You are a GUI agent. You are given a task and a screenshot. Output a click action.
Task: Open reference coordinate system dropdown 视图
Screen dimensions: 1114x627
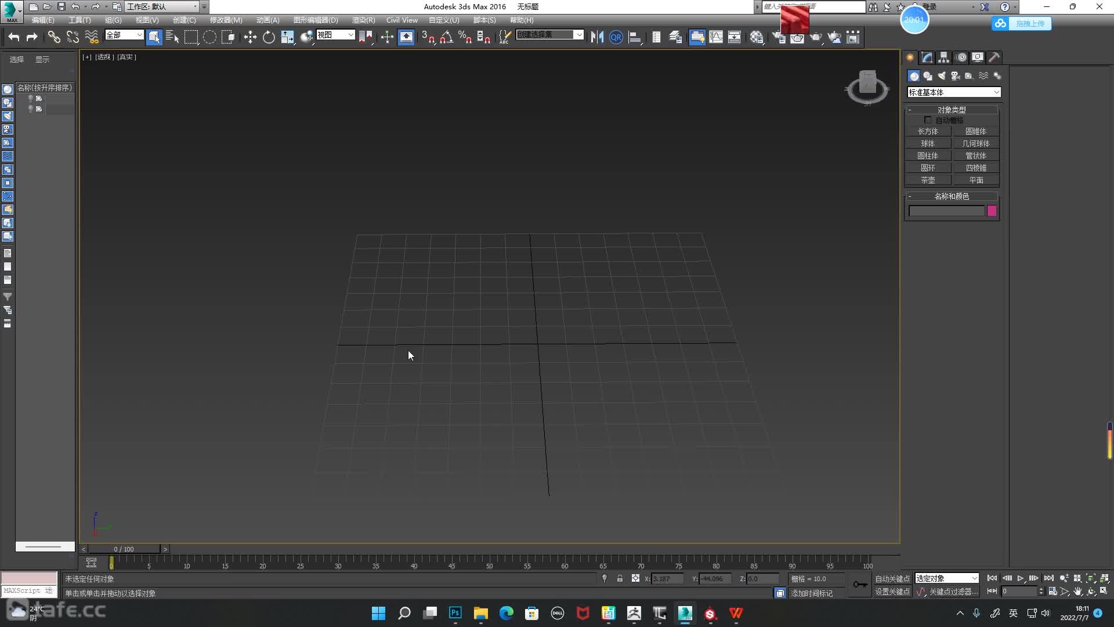pyautogui.click(x=335, y=35)
